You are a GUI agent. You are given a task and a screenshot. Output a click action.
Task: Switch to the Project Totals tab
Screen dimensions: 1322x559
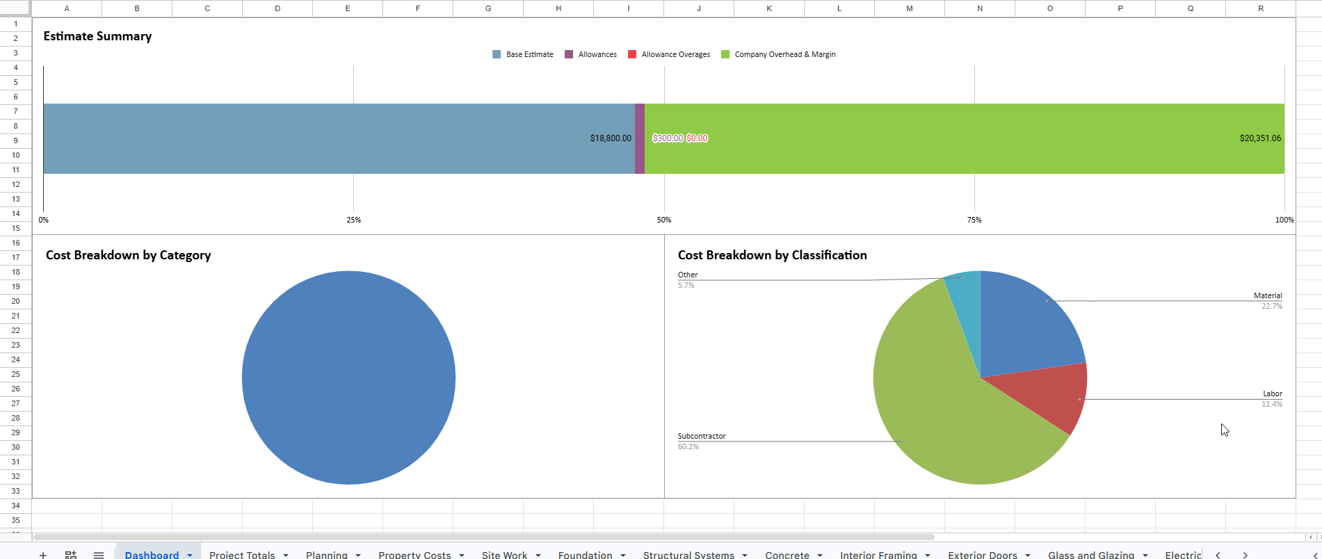point(242,555)
